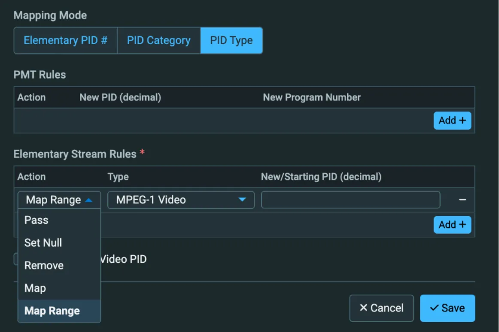Choose Map from the action list
Viewport: 499px width, 332px height.
click(x=59, y=288)
